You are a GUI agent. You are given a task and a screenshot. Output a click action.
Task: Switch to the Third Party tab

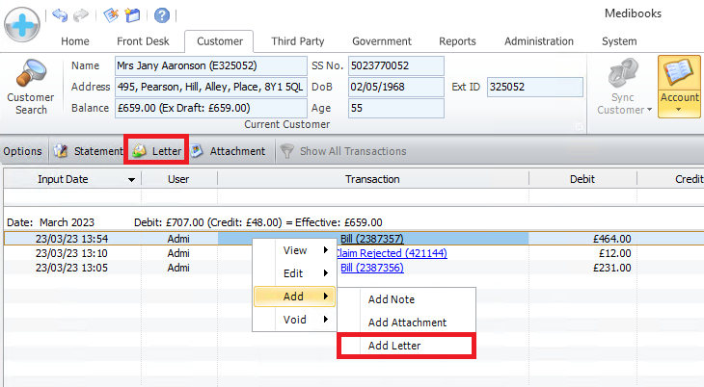pos(297,41)
